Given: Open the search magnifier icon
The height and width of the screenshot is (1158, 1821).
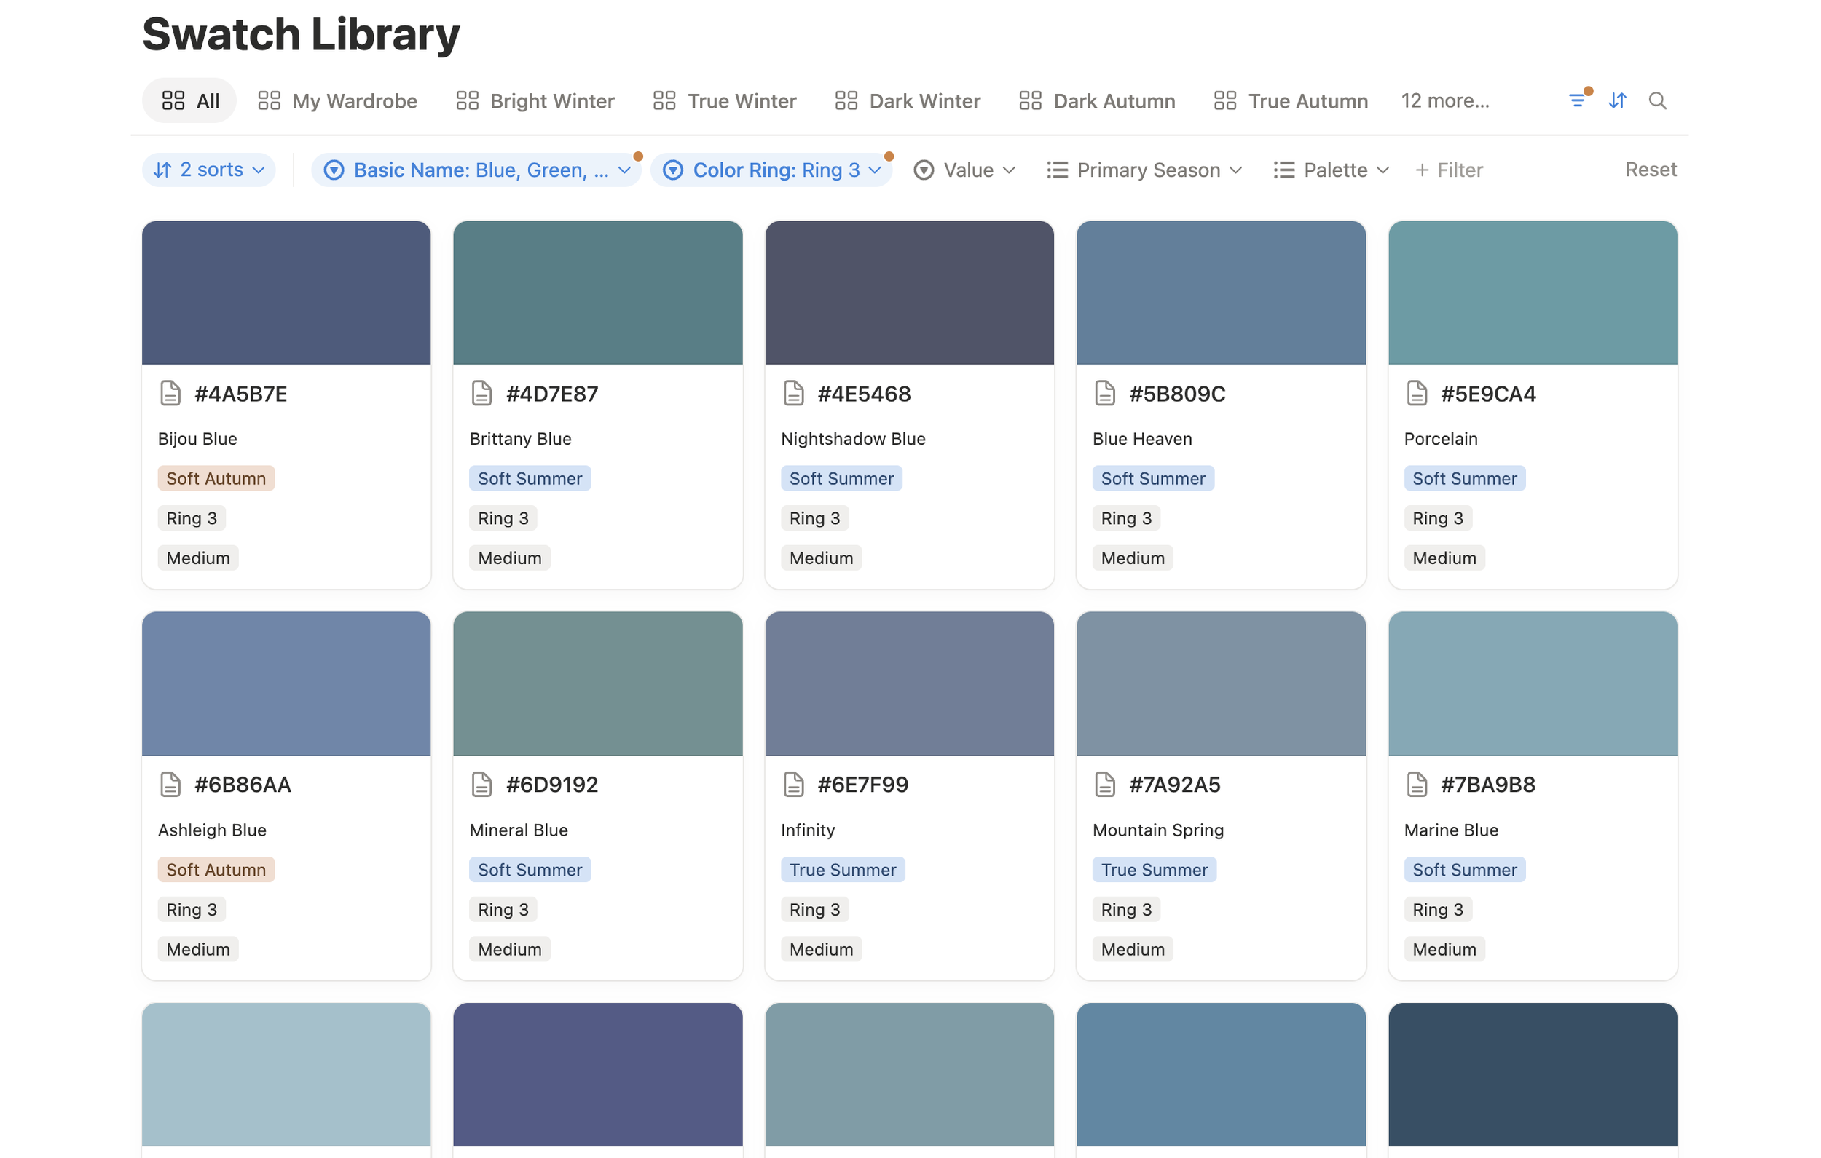Looking at the screenshot, I should [x=1658, y=100].
